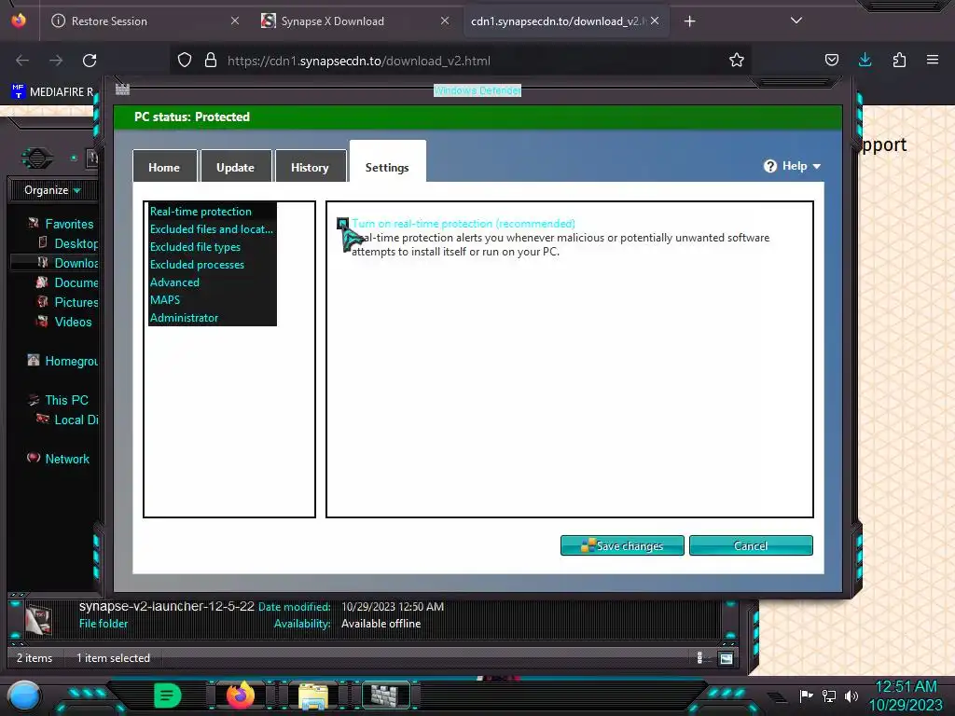The image size is (955, 716).
Task: Switch to the Update tab
Action: click(x=236, y=167)
